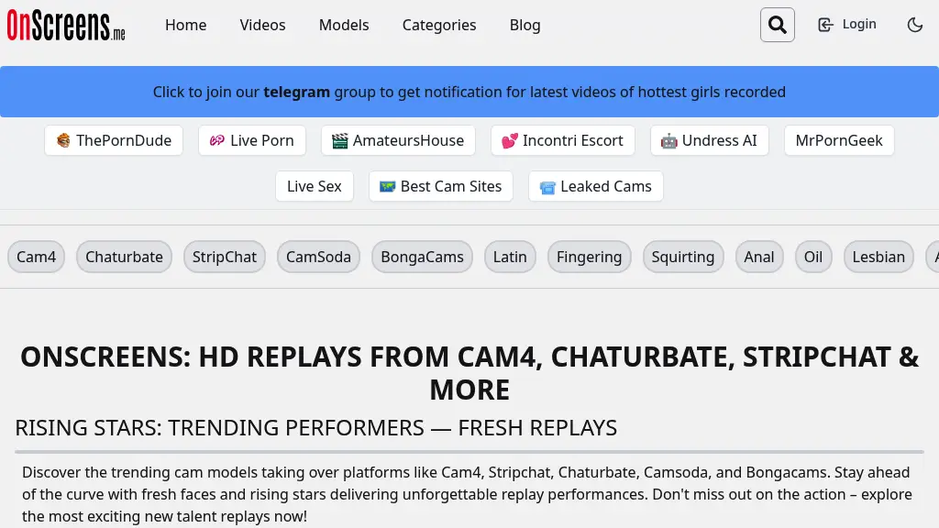Choose the Latin filter tag
939x528 pixels.
pyautogui.click(x=510, y=257)
